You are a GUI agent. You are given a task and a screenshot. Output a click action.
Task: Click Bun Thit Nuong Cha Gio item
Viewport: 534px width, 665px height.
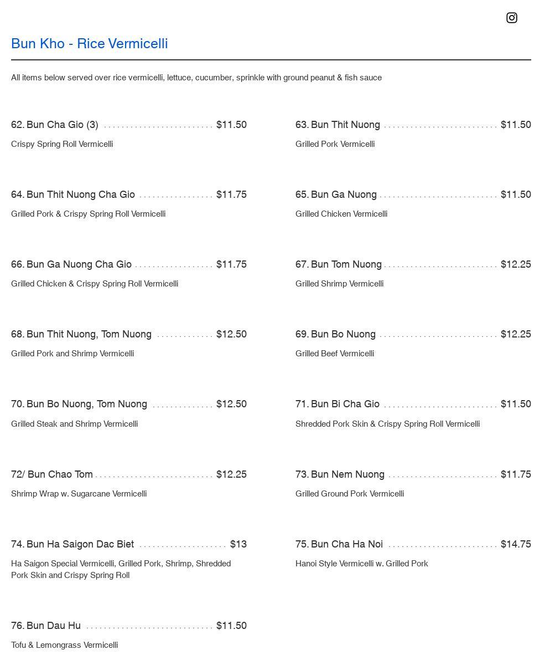pos(73,195)
